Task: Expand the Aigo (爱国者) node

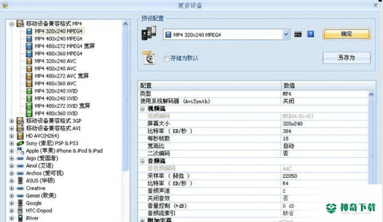Action: [12, 158]
